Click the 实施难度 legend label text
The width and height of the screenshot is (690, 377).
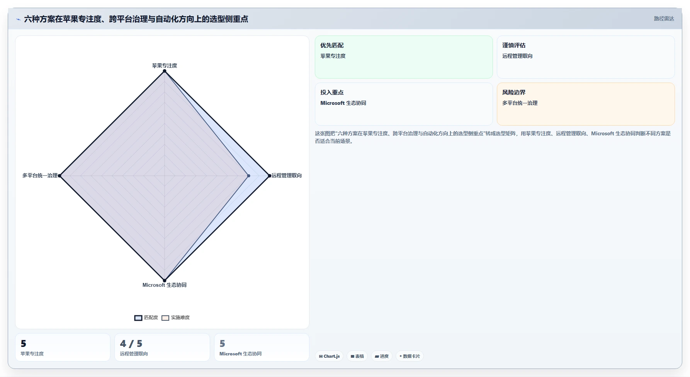180,318
